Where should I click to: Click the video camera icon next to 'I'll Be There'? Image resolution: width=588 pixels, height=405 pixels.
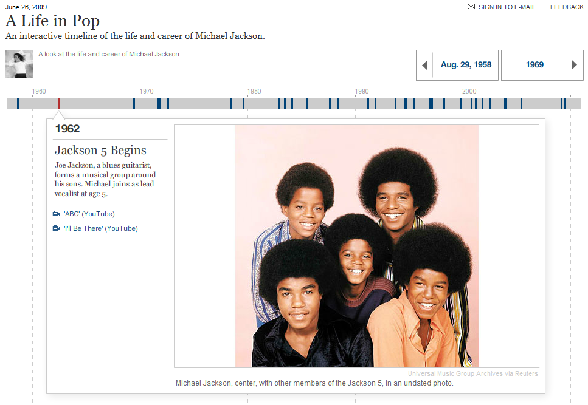[57, 228]
